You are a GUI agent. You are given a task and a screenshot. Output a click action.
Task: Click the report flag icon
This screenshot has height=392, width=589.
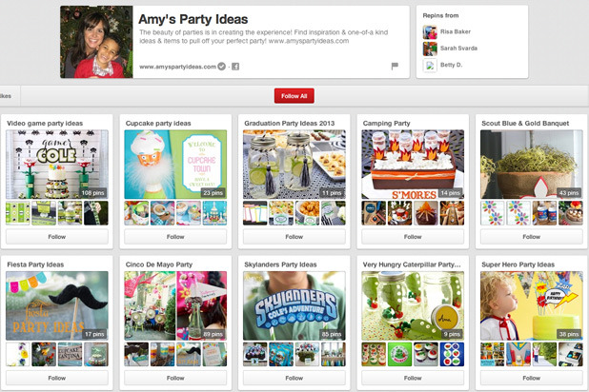(x=395, y=67)
